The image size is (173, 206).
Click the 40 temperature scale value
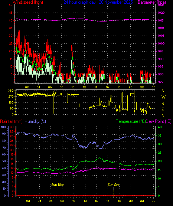[x=160, y=127]
